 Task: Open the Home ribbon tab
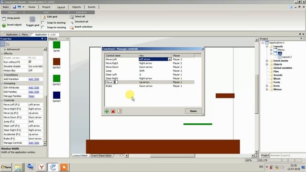32,7
